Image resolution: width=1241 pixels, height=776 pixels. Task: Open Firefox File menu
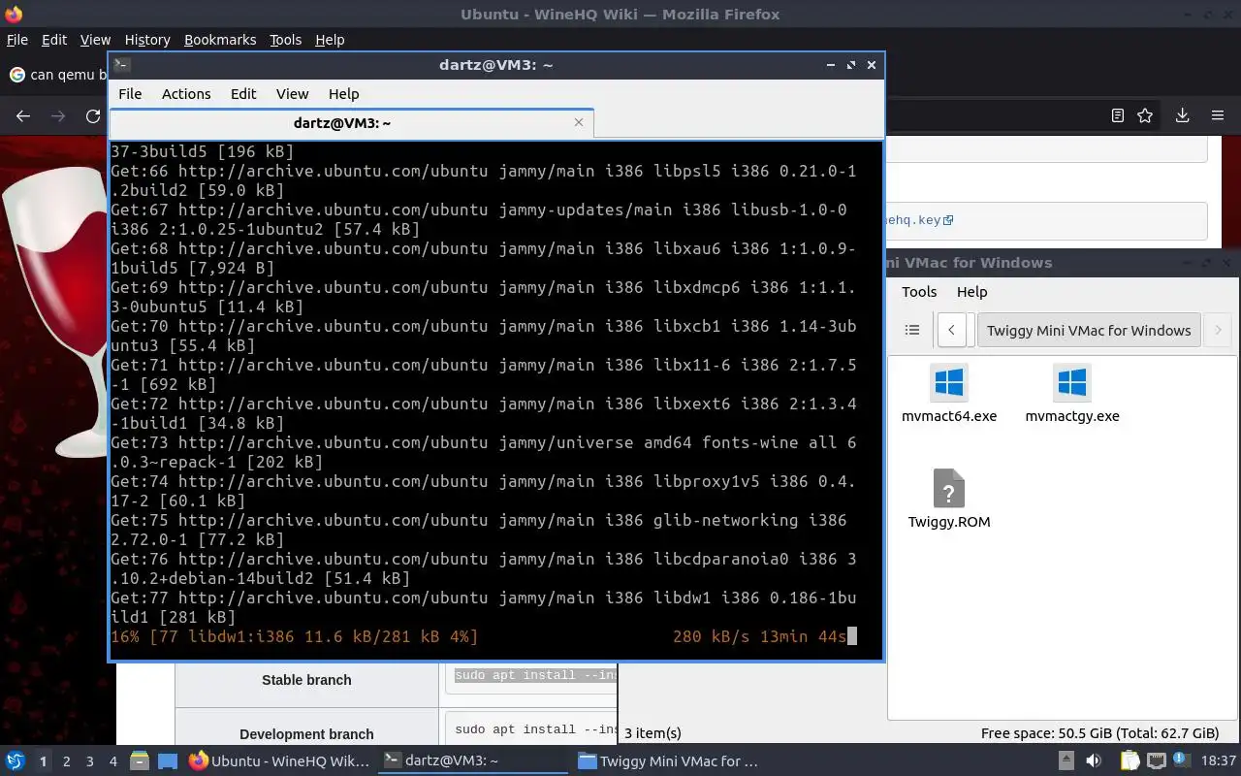coord(17,40)
